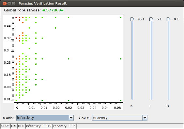Click the I slider handle at 5.1
The width and height of the screenshot is (184, 129).
point(151,19)
